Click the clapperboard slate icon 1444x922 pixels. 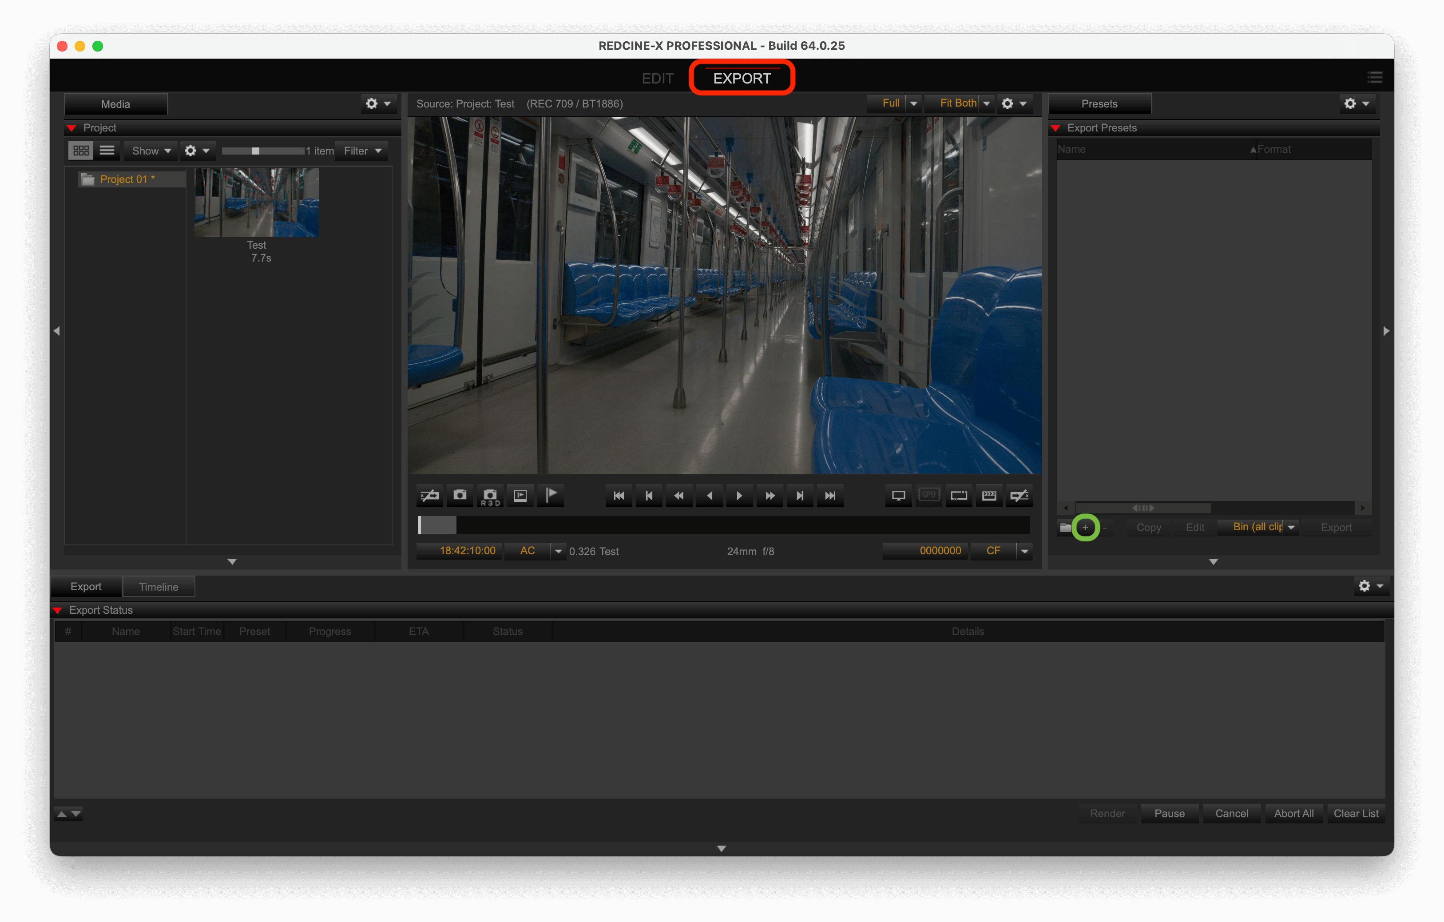pos(989,496)
